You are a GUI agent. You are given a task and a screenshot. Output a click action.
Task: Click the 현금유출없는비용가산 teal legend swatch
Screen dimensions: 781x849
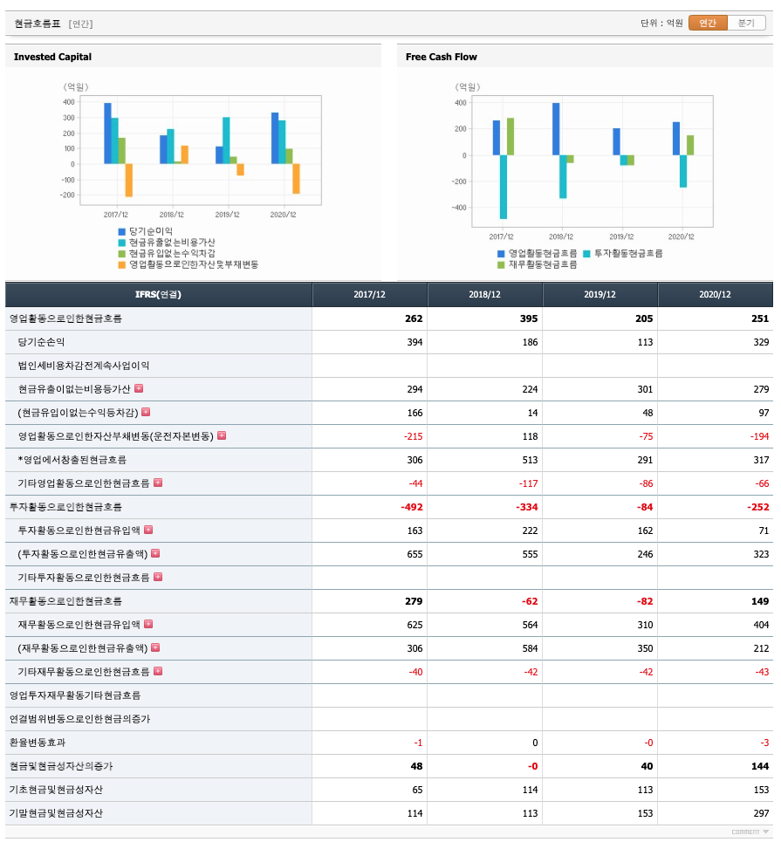coord(122,243)
